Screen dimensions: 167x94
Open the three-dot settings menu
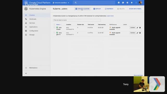tap(136, 3)
